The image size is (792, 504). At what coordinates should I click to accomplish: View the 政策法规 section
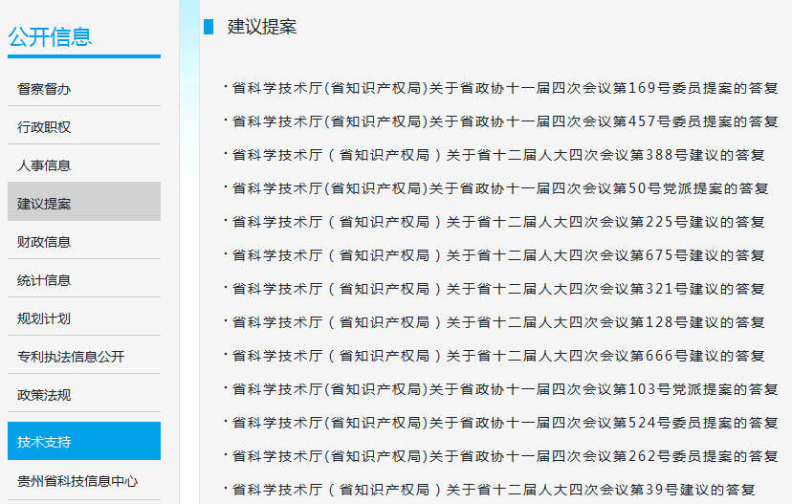point(45,395)
